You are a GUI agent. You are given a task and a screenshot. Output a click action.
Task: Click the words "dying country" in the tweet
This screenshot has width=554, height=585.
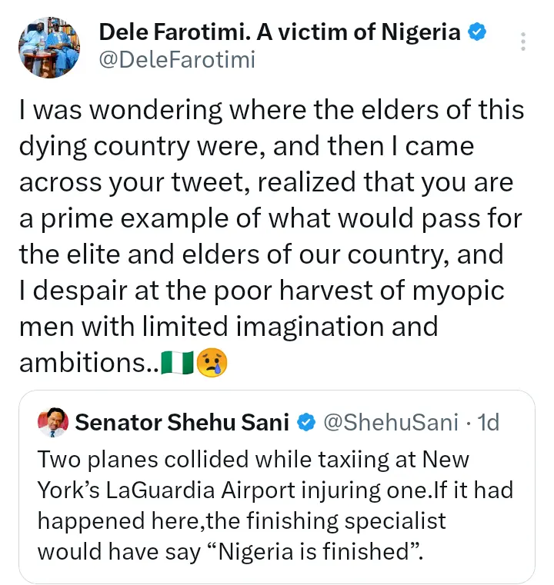107,145
